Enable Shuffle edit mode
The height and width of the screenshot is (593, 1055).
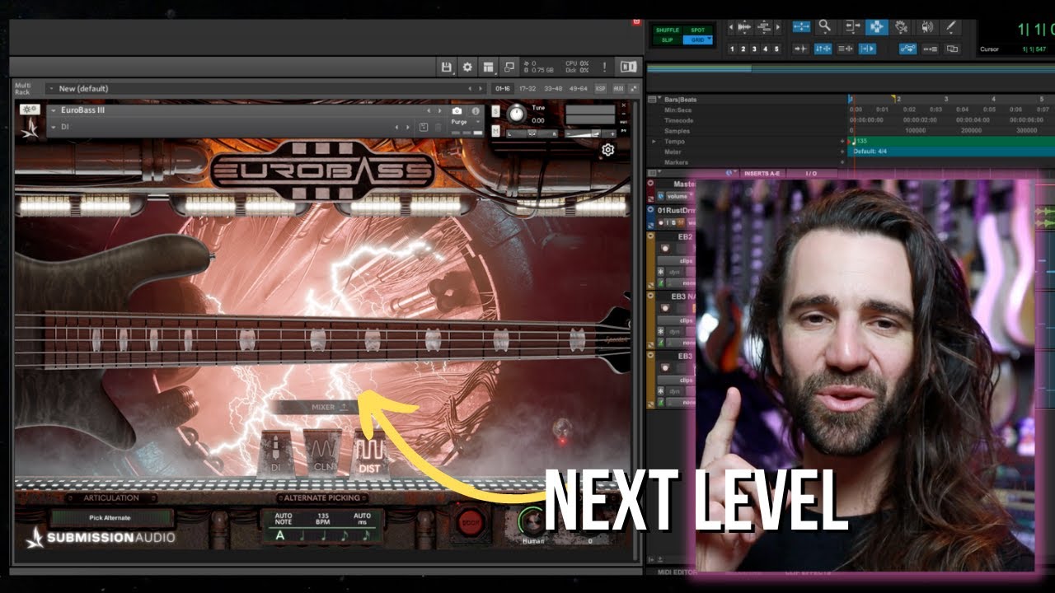(x=668, y=30)
